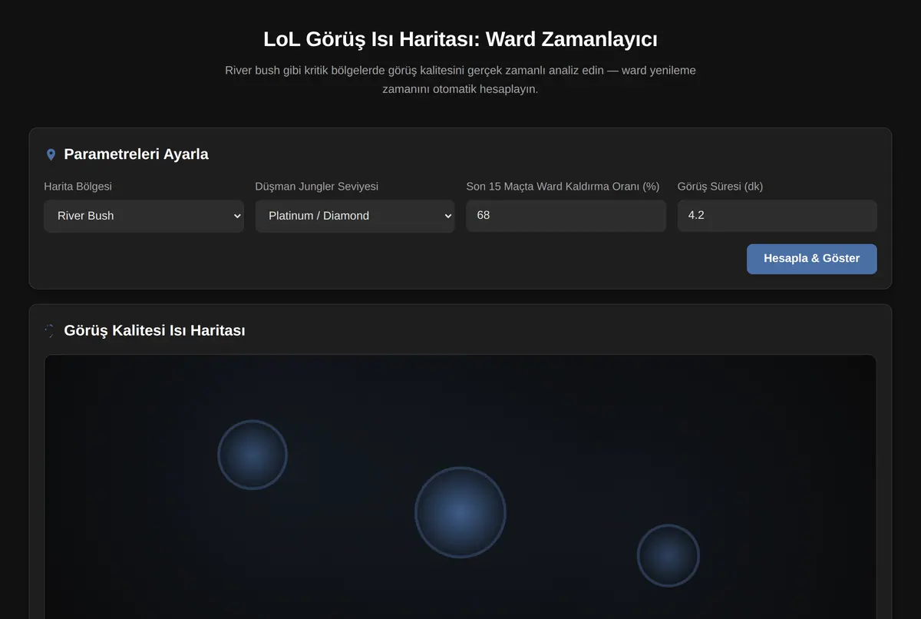The image size is (921, 619).
Task: Click the Görüş Süresi (dk) input field
Action: click(777, 216)
